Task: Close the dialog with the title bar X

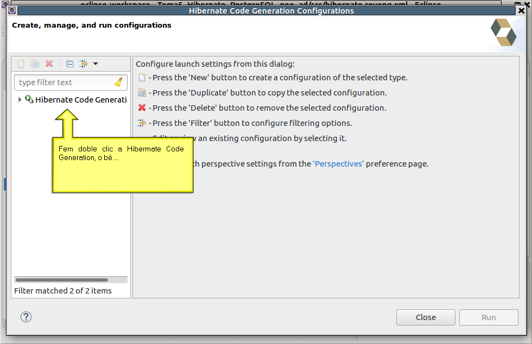Action: click(522, 11)
